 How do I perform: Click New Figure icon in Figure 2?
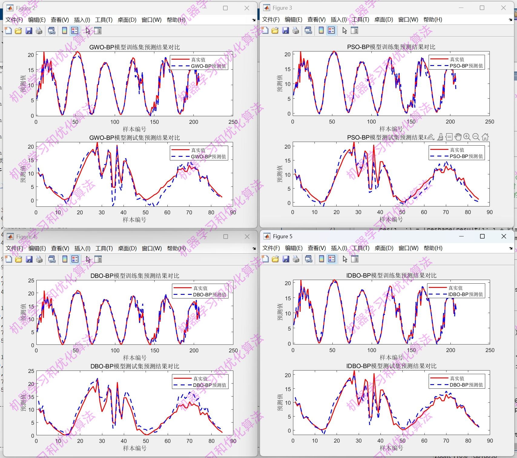[8, 31]
